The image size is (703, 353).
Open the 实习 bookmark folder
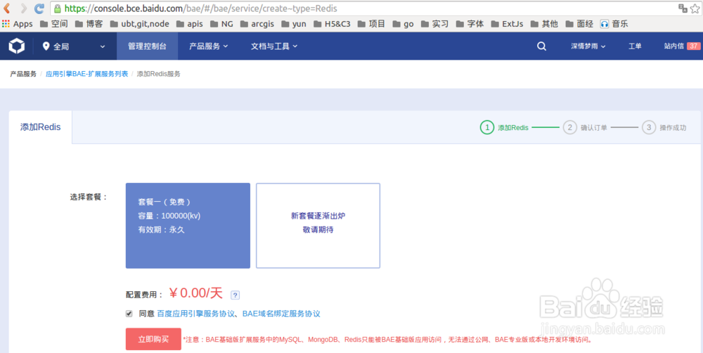(434, 24)
